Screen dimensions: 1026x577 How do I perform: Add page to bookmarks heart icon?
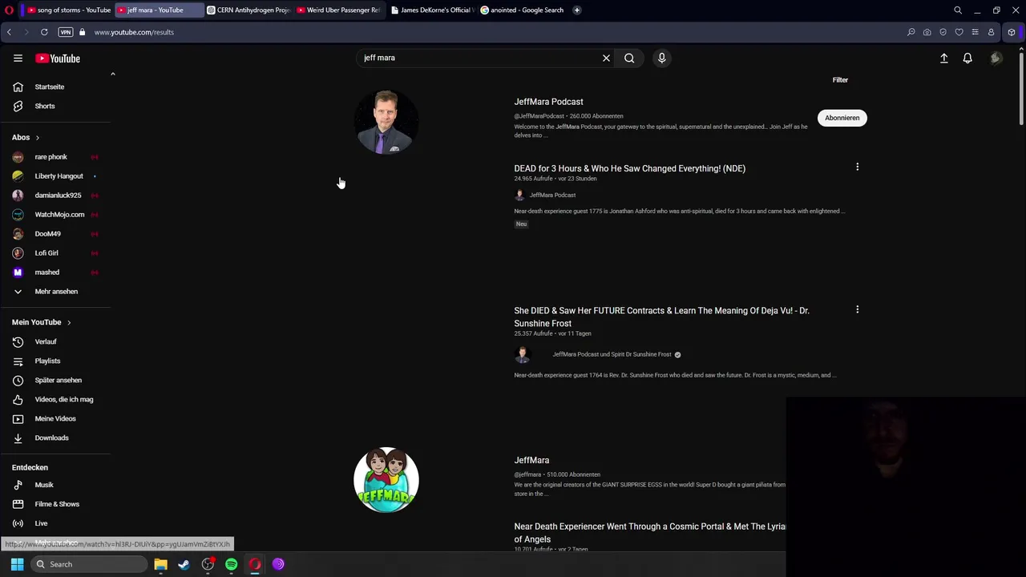(x=959, y=32)
